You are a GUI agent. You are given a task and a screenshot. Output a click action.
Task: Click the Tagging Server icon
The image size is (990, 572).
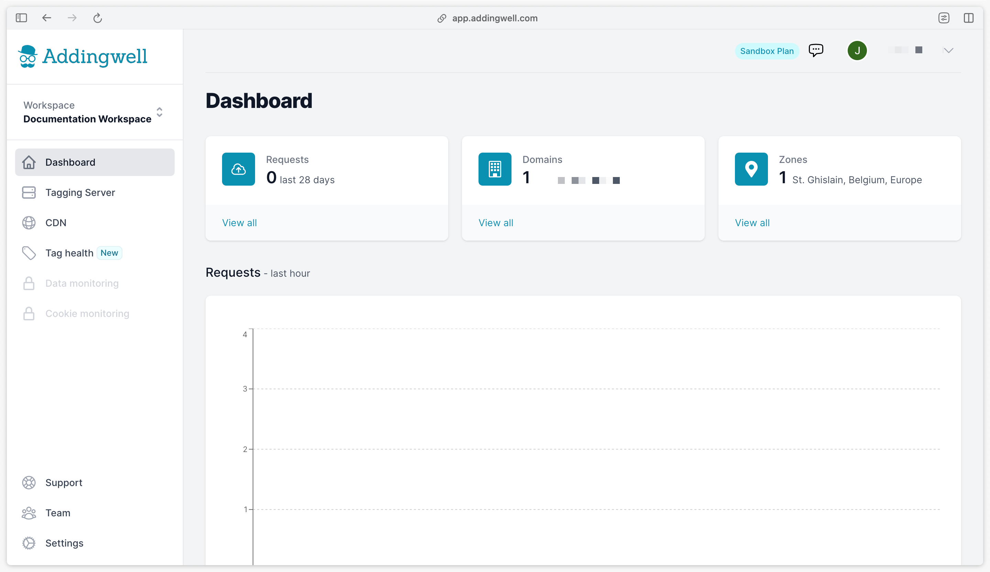29,192
